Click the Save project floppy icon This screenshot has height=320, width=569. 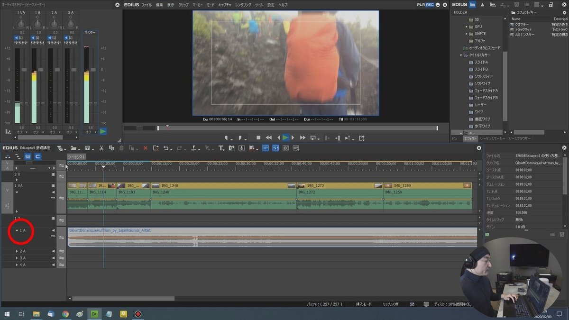pos(88,148)
